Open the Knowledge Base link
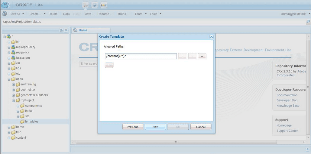Viewport: 311px width, 154px height. [x=288, y=106]
